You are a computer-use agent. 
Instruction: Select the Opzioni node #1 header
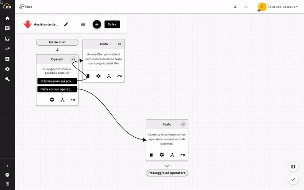tap(57, 59)
